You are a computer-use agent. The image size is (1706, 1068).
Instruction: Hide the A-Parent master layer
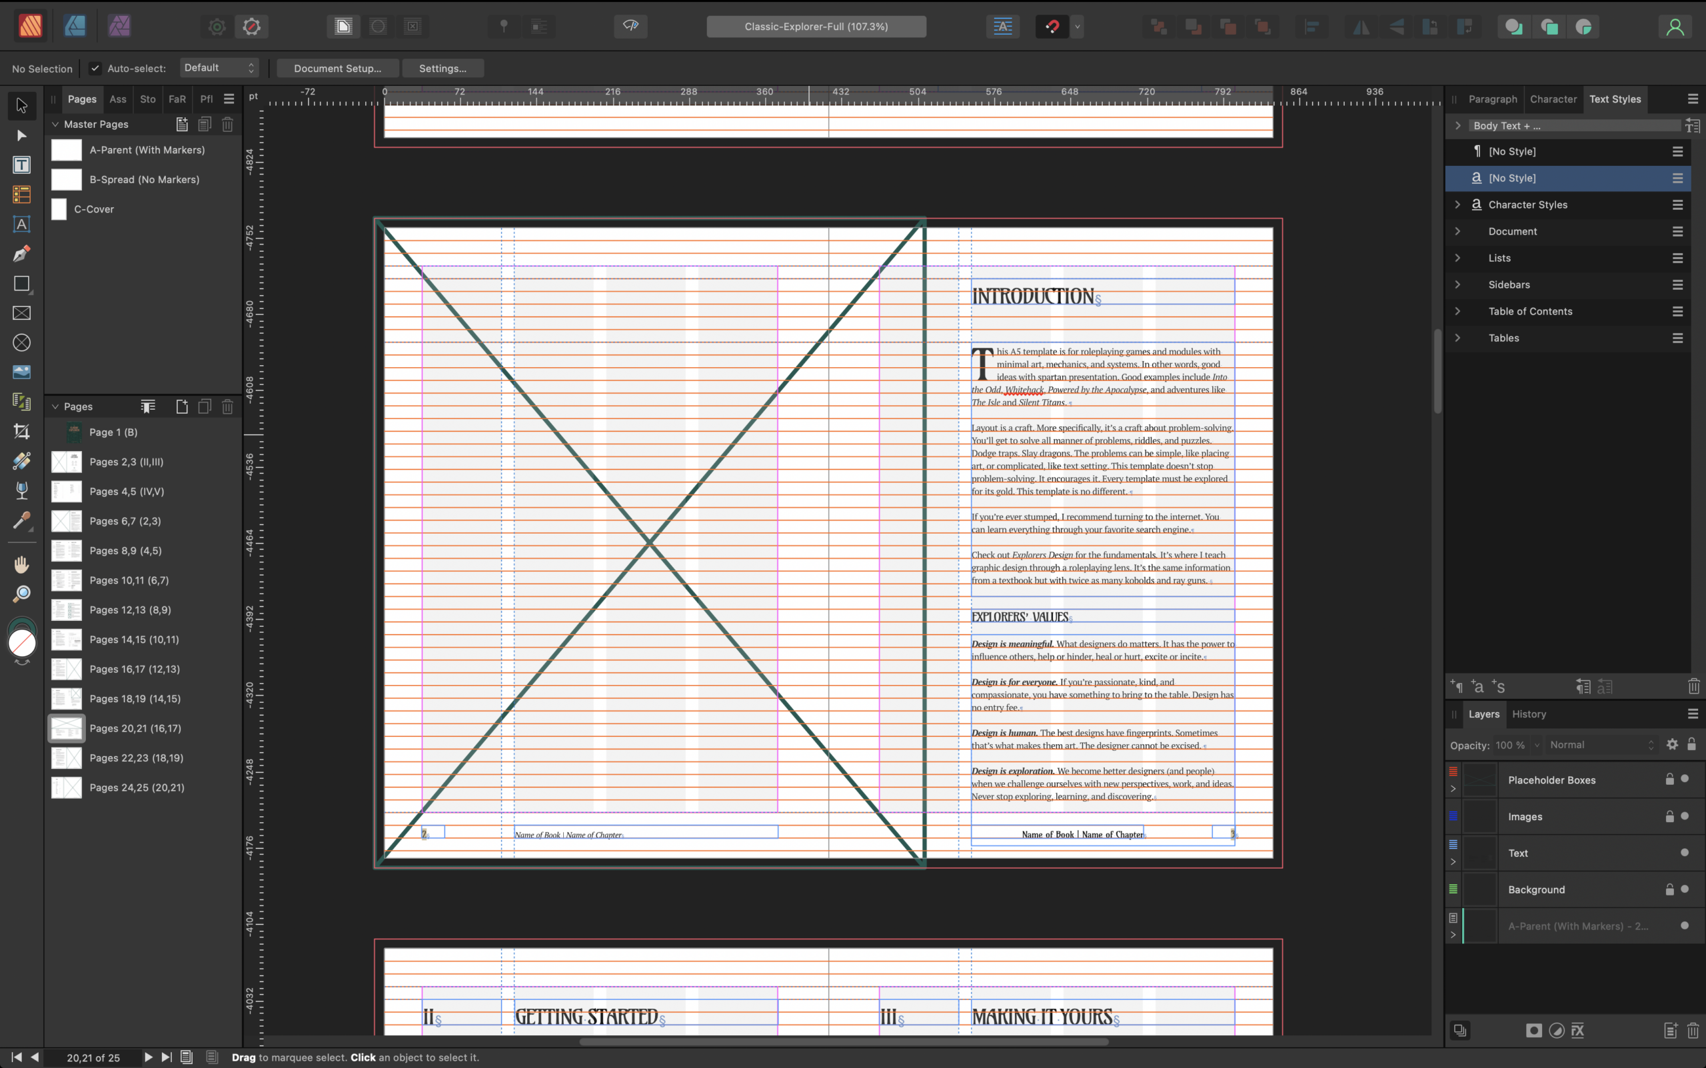tap(1685, 925)
